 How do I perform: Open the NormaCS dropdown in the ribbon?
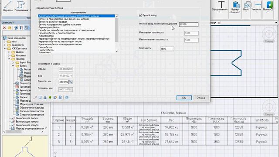click(268, 7)
